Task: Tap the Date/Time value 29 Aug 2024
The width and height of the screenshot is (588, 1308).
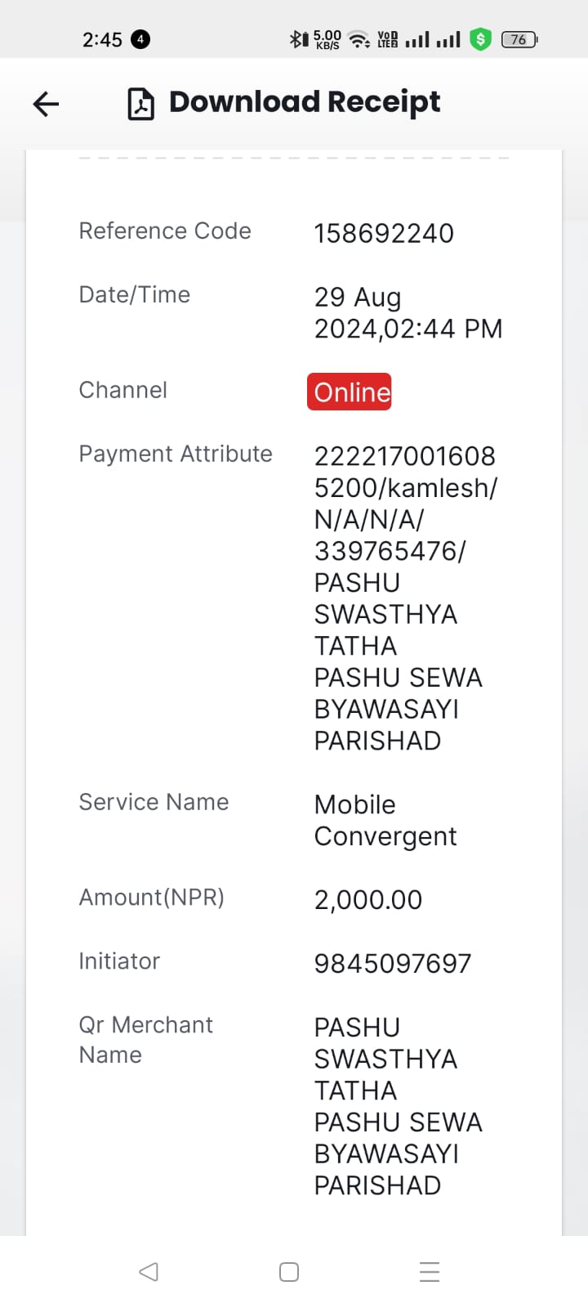Action: (408, 312)
